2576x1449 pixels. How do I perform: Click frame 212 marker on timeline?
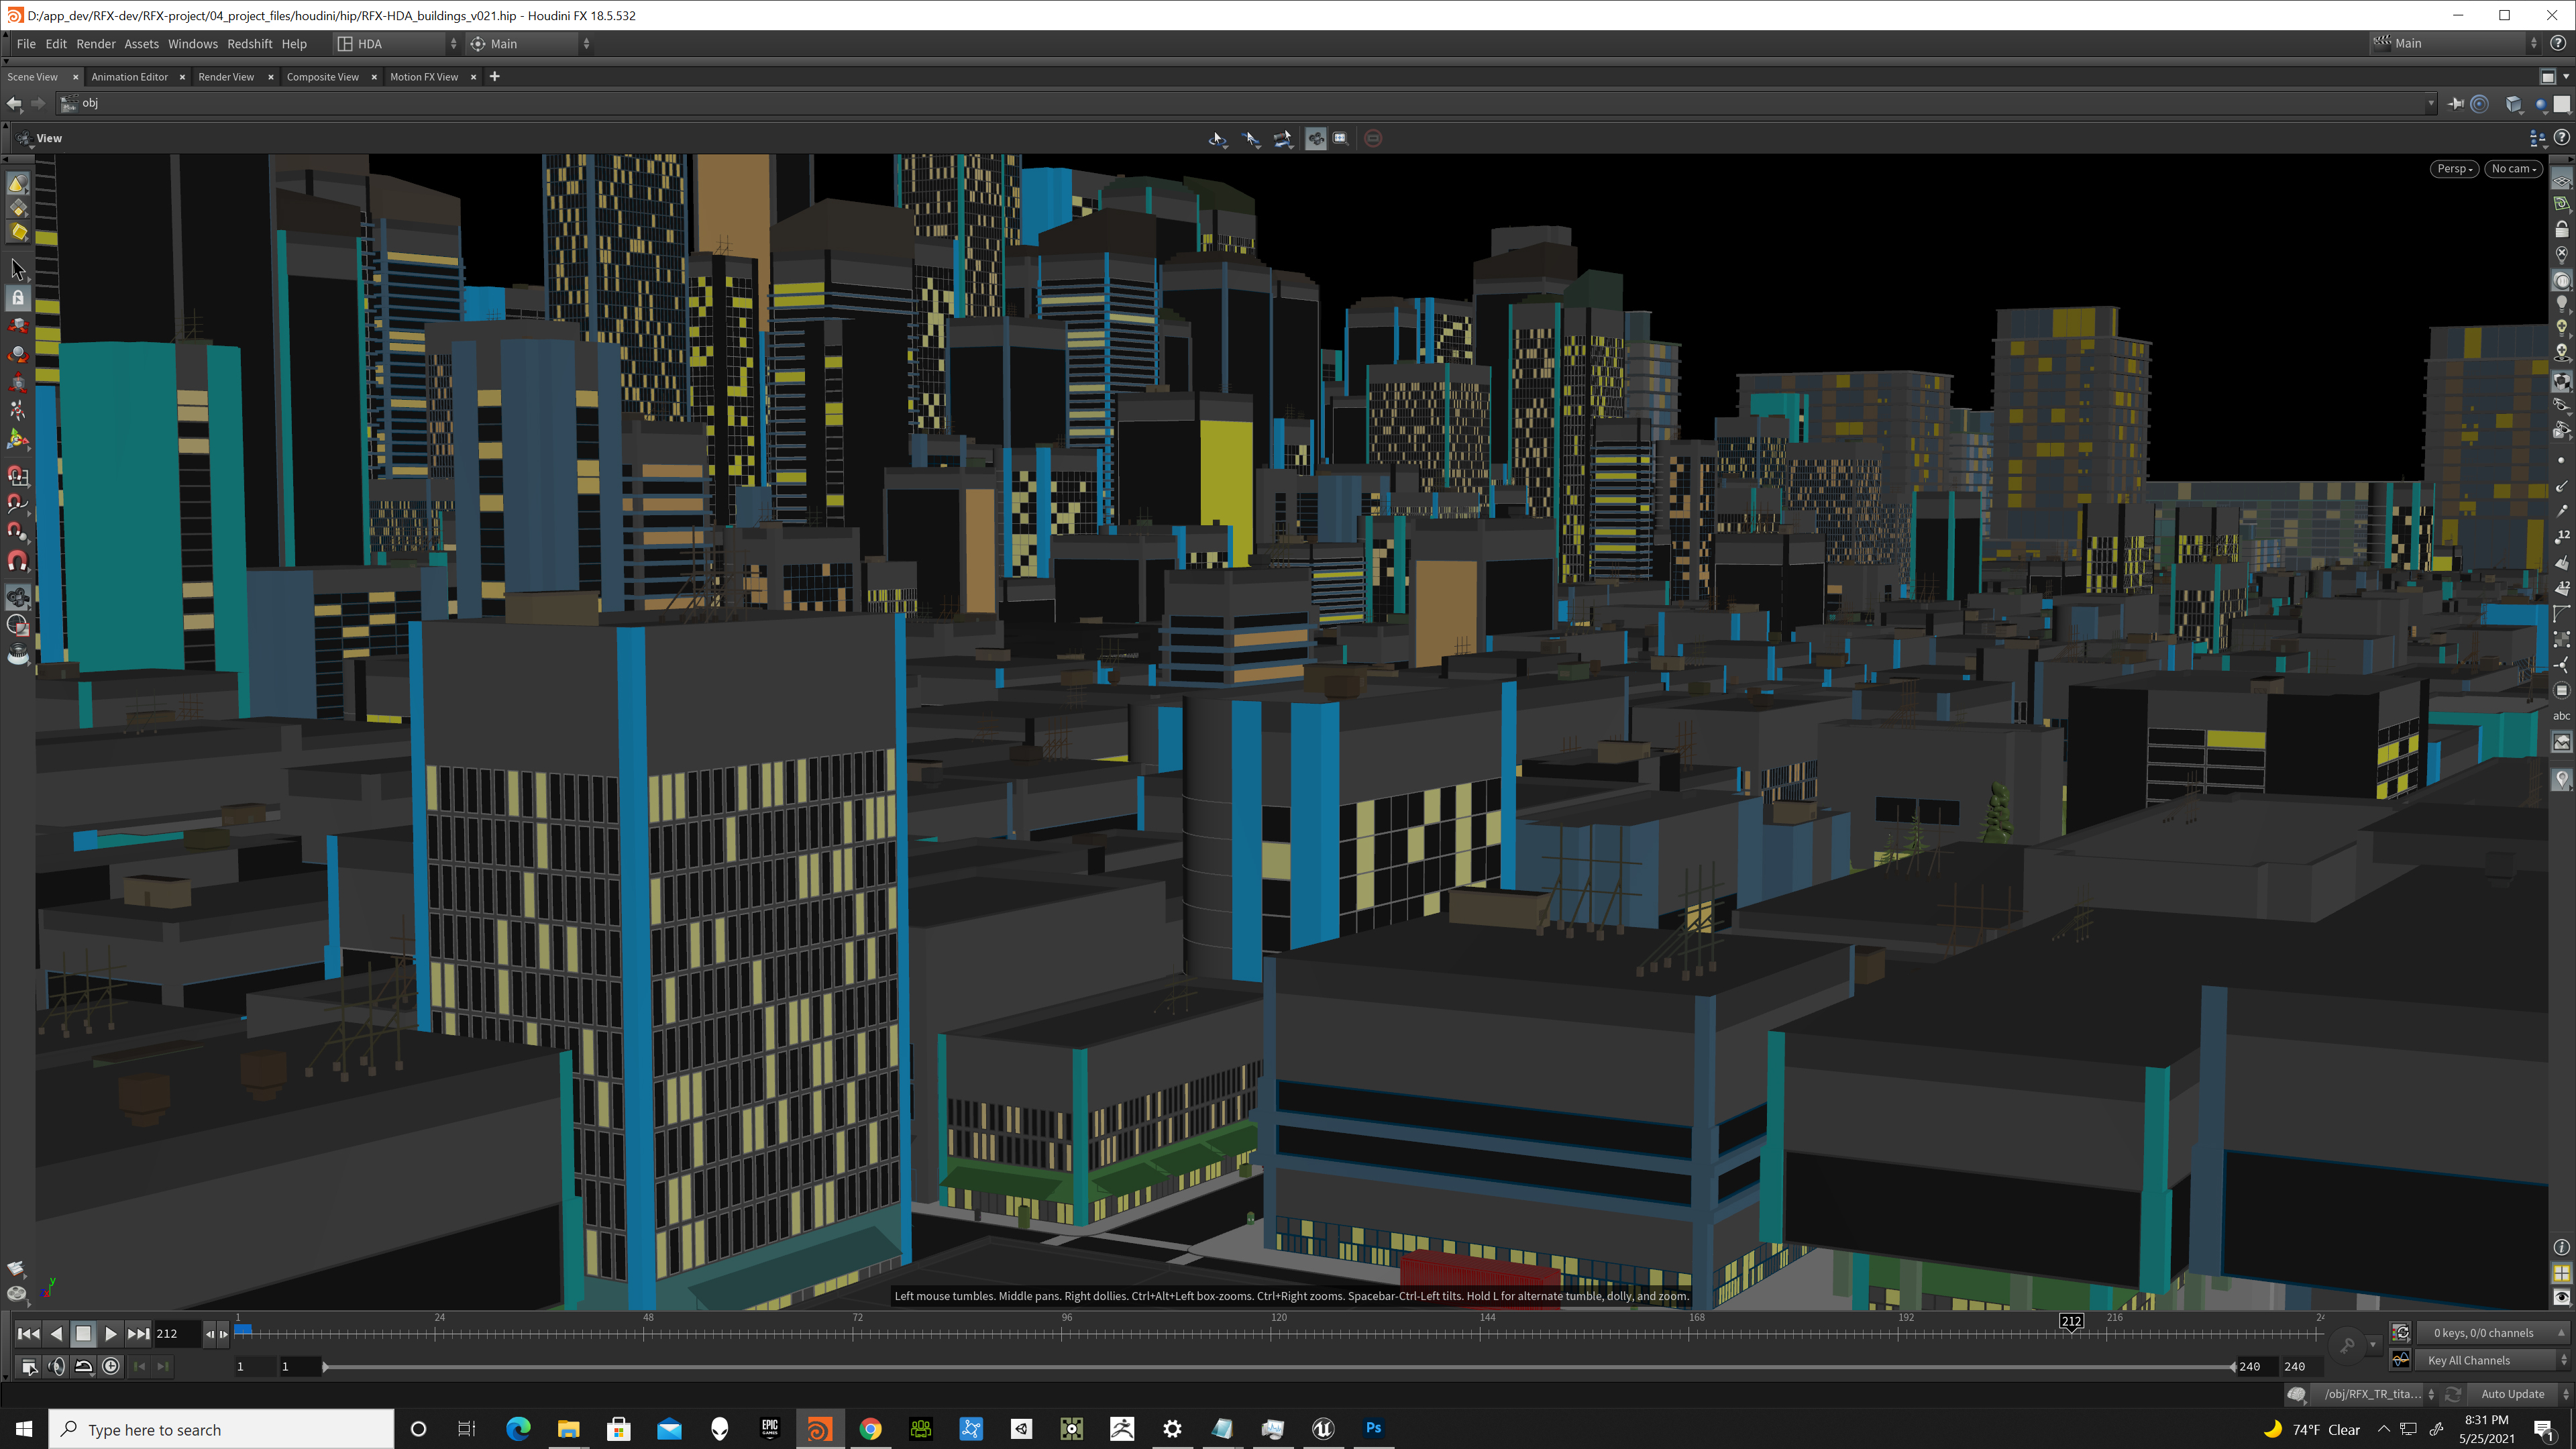[x=2071, y=1322]
